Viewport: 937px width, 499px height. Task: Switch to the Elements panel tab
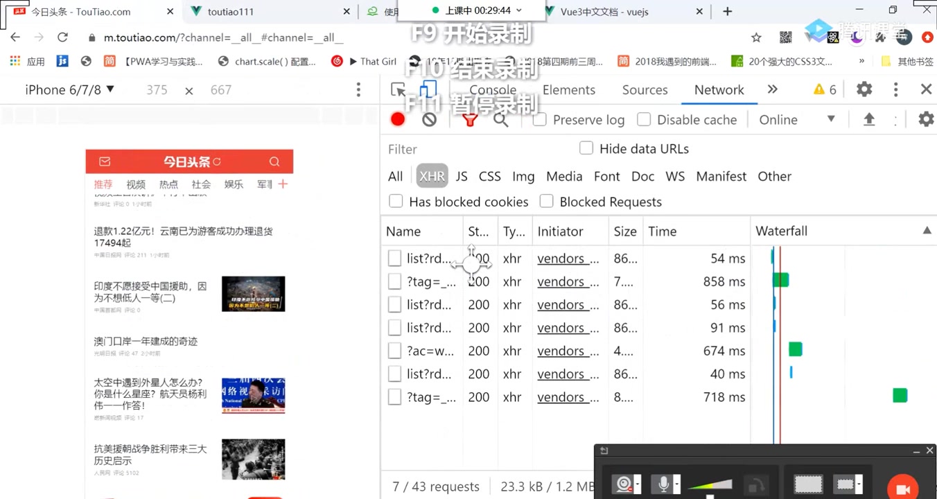click(569, 89)
